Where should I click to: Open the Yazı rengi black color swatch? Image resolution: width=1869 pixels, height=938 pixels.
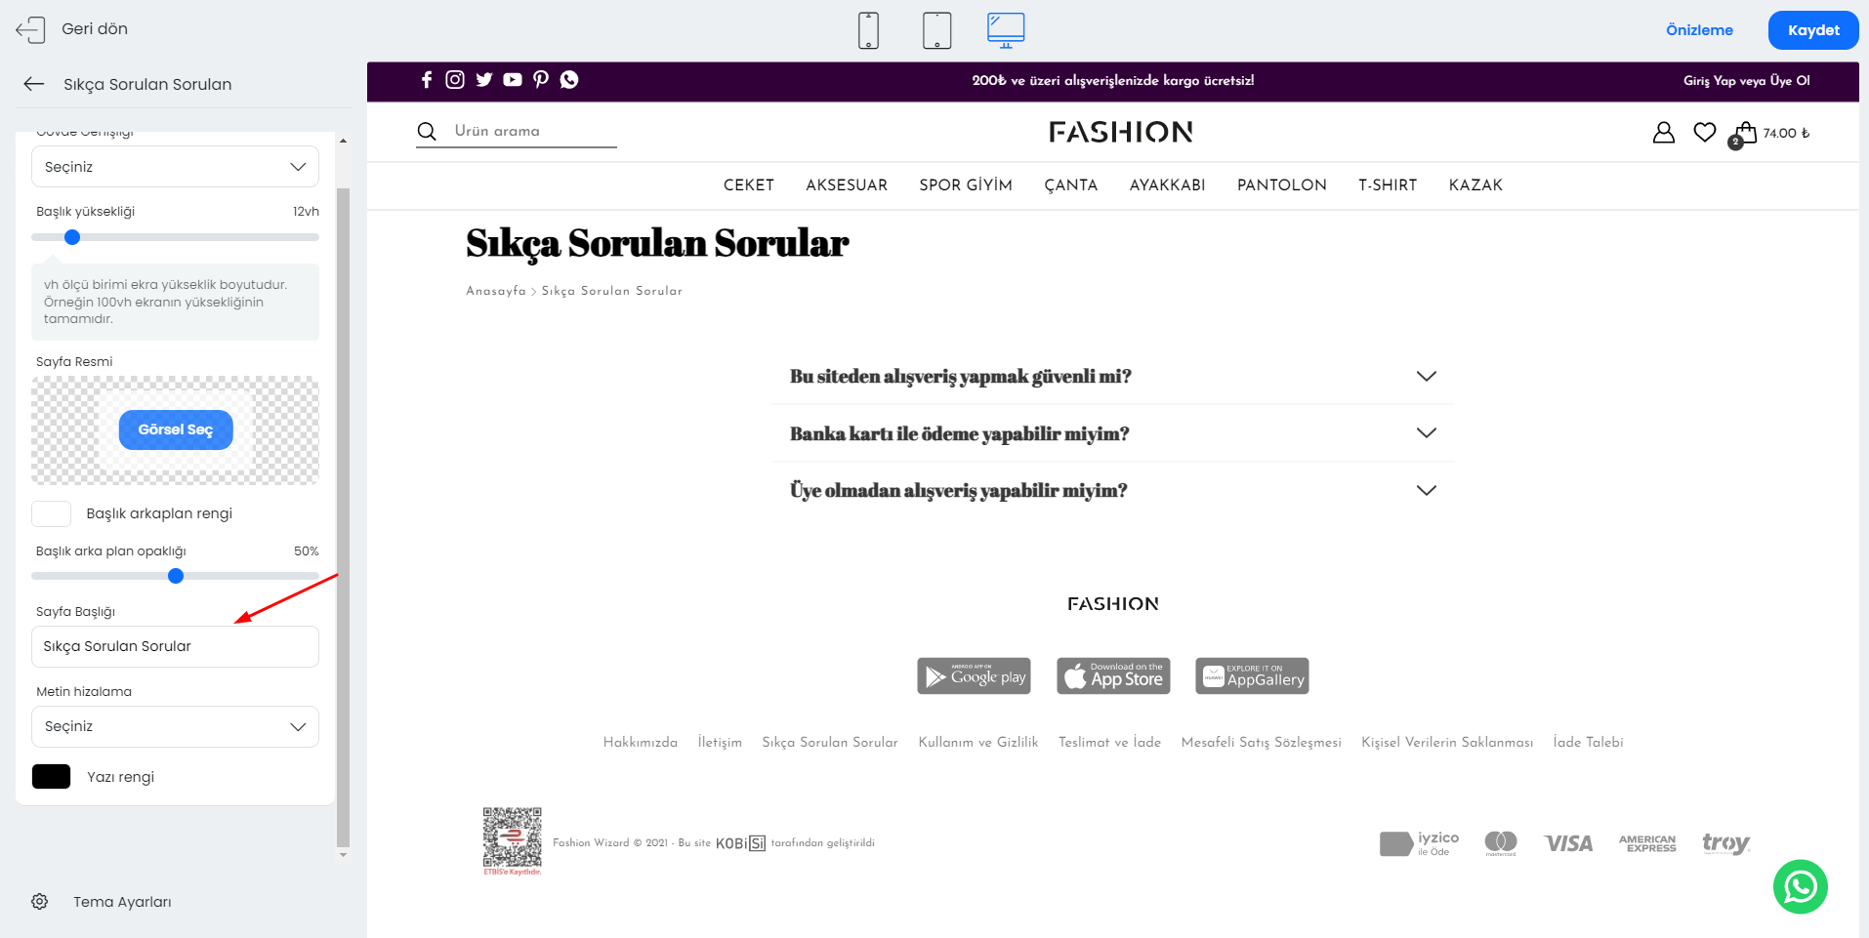(x=52, y=777)
